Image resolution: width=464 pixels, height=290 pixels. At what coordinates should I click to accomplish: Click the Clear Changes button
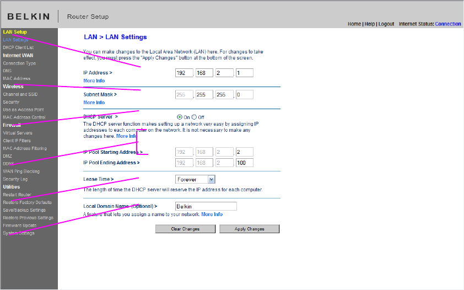pos(186,229)
